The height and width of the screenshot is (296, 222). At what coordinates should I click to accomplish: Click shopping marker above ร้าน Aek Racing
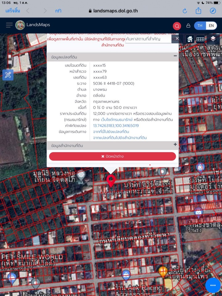(126, 275)
